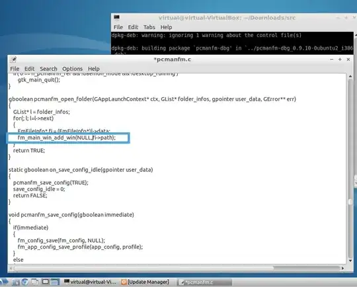Click the 'pcmanfm_save_config(TRUE);' line
Viewport: 357px width, 287px height.
(50, 183)
